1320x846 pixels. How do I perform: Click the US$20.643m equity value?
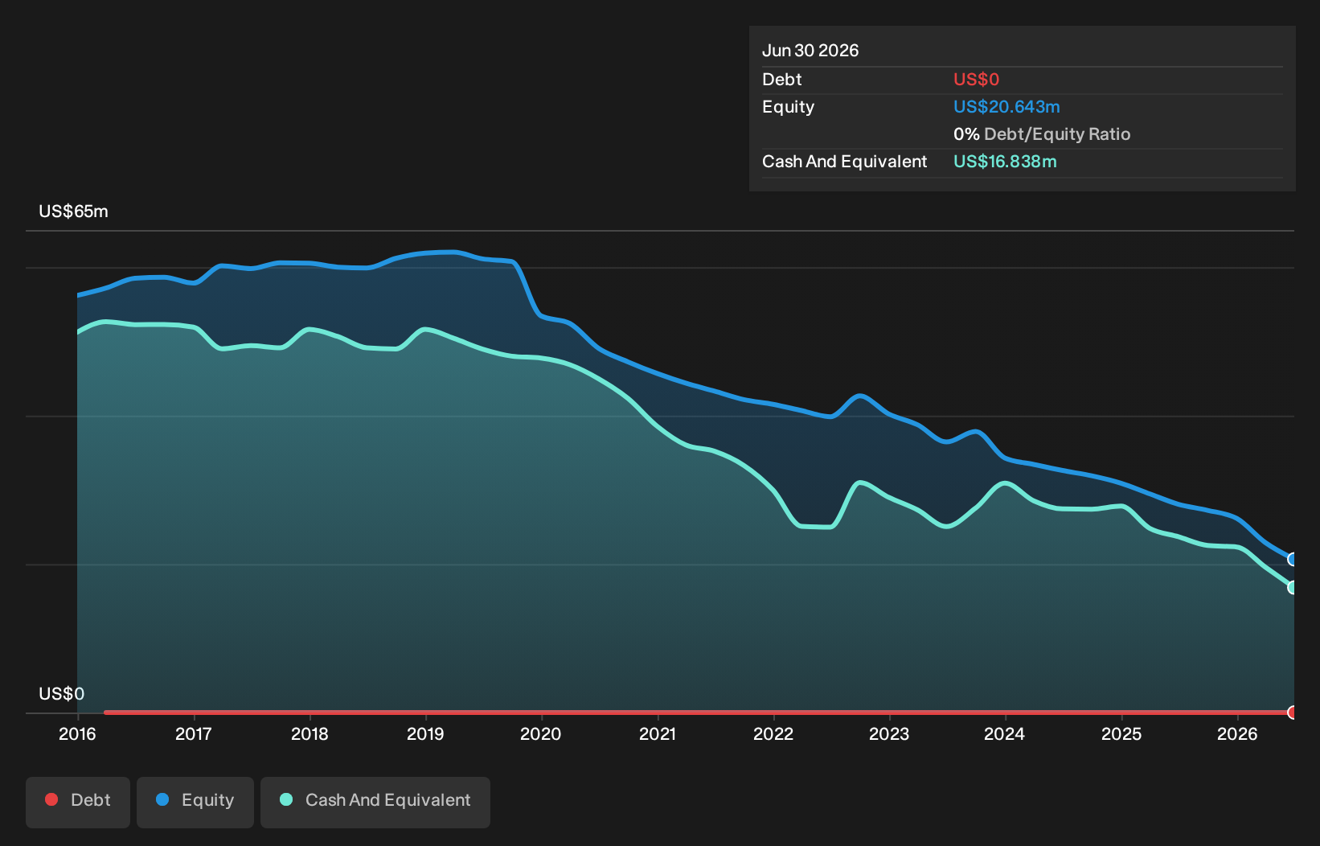(x=1006, y=107)
